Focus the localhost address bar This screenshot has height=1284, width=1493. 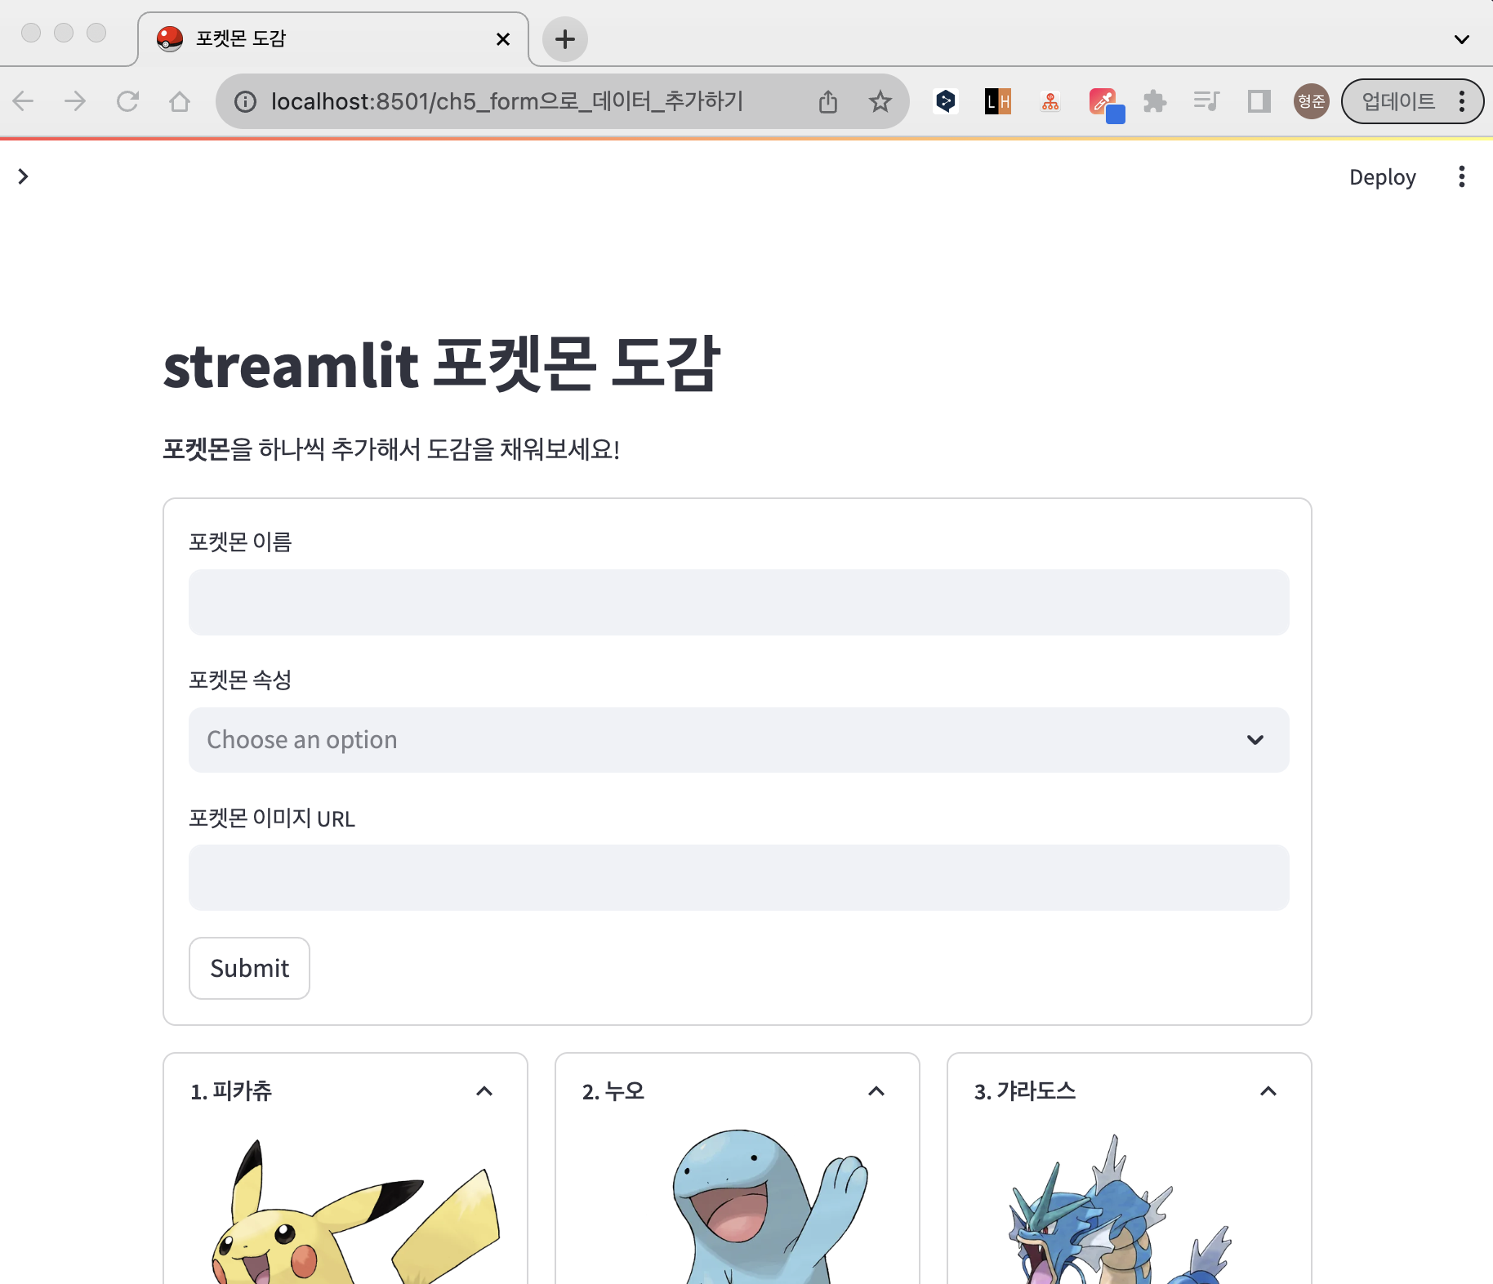(506, 101)
